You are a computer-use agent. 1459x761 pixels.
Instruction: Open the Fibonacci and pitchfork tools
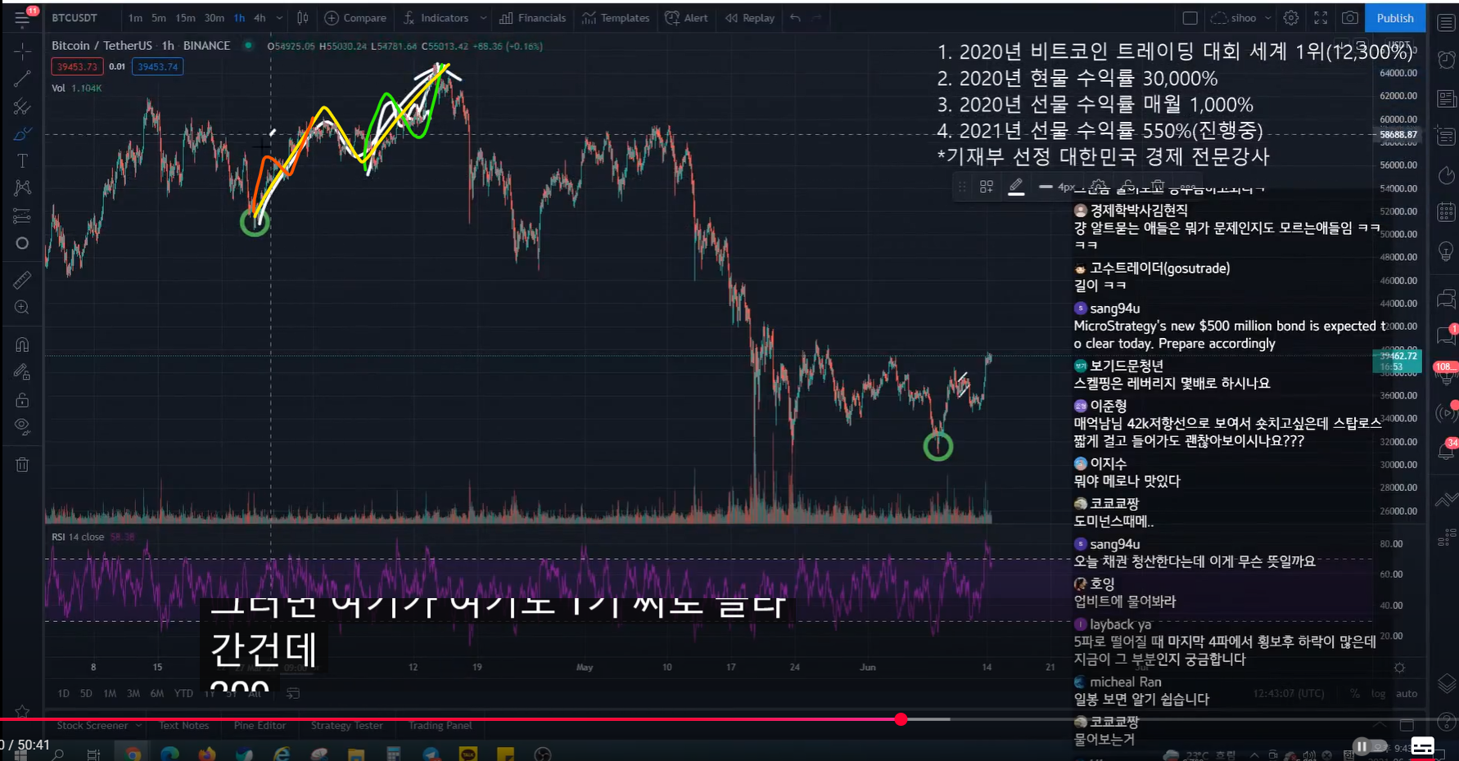(22, 107)
